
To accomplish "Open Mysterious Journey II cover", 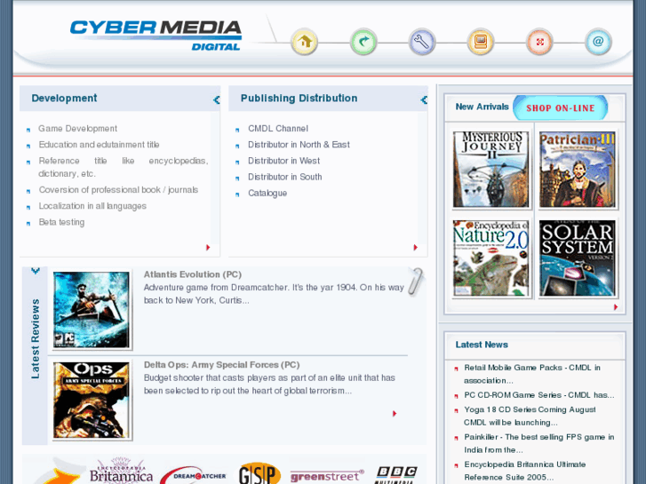I will pyautogui.click(x=490, y=170).
